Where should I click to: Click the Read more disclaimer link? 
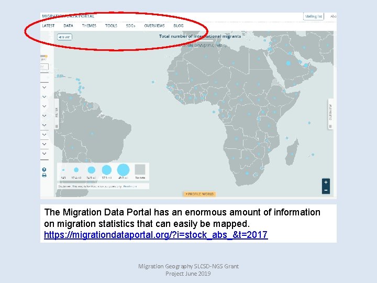coord(130,187)
